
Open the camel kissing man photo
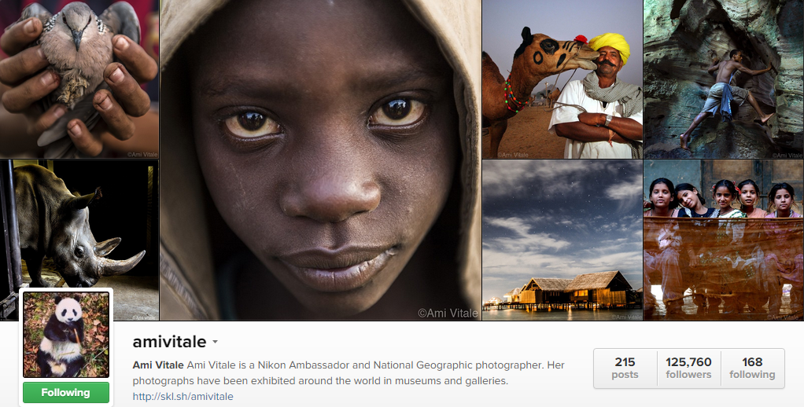click(x=562, y=79)
